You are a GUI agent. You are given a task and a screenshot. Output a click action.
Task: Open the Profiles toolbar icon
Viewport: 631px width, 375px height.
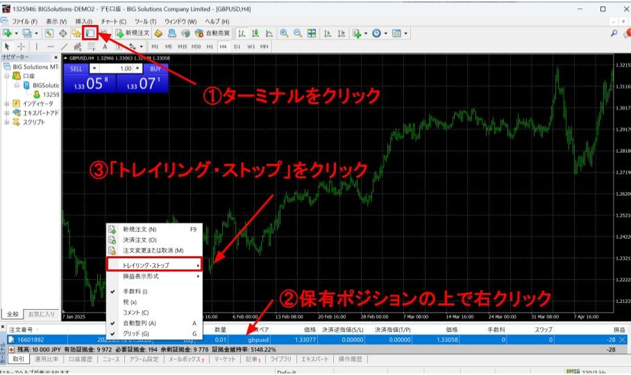click(26, 33)
